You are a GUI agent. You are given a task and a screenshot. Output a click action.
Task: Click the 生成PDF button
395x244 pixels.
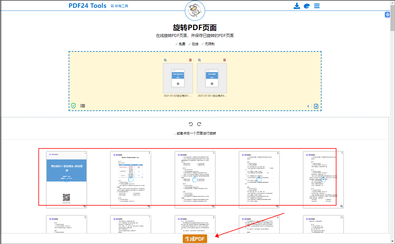195,239
